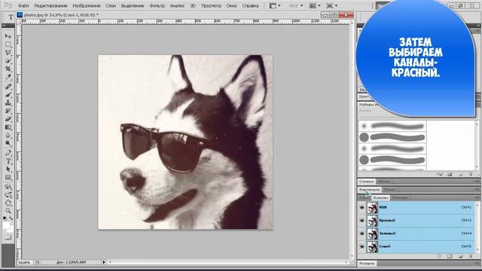Select the Rectangle shape tool
Viewport: 482px width, 271px height.
(8, 178)
